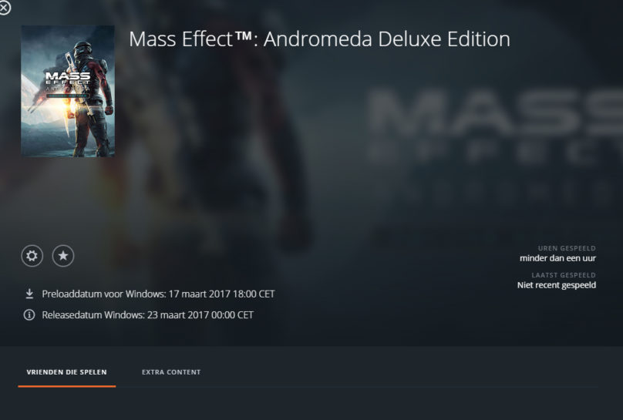Mark game as favorite with star icon
623x420 pixels.
[x=62, y=256]
